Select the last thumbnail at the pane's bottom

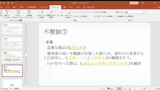click(12, 83)
